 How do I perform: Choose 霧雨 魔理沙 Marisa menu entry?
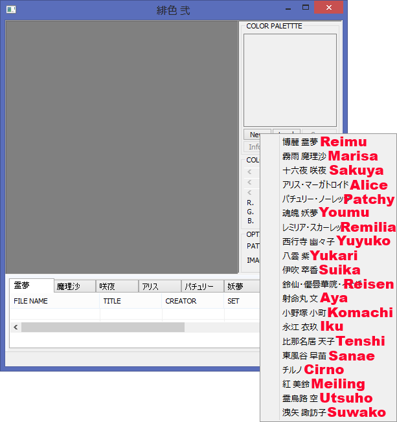click(328, 156)
